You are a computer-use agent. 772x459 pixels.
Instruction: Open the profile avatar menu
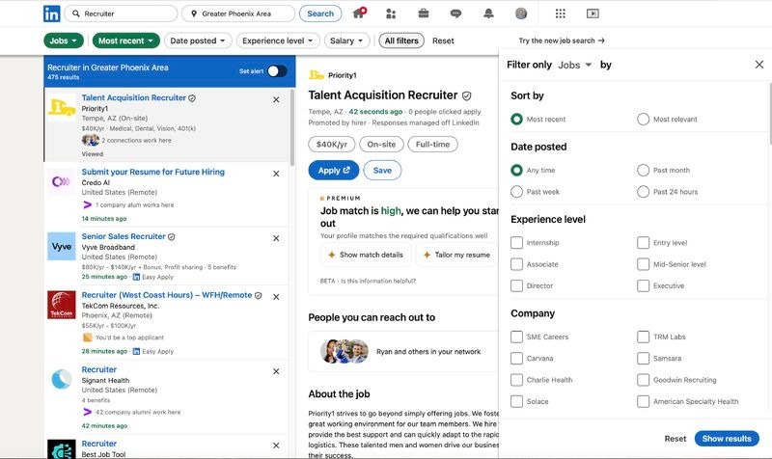521,13
